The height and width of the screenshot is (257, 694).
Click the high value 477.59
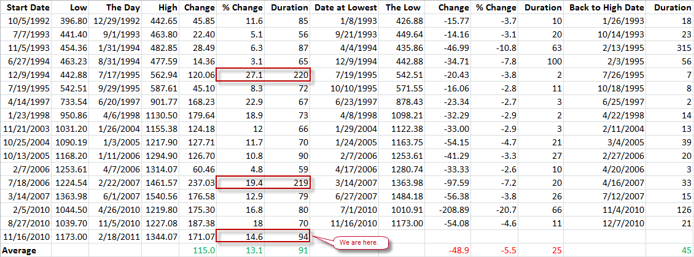point(163,61)
